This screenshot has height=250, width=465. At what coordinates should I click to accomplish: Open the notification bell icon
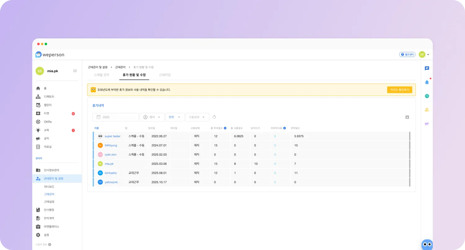click(427, 82)
